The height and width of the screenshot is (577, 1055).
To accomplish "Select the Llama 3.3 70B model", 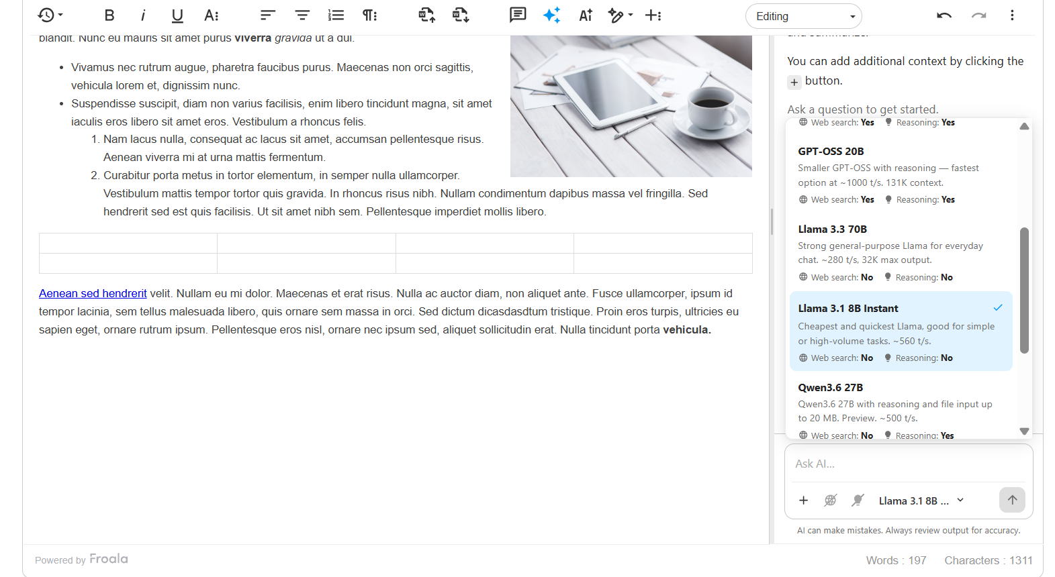I will click(901, 253).
